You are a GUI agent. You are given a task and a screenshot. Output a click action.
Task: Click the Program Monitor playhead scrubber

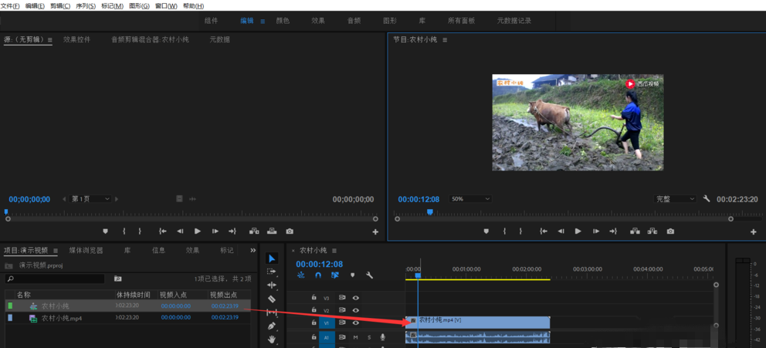click(x=431, y=212)
